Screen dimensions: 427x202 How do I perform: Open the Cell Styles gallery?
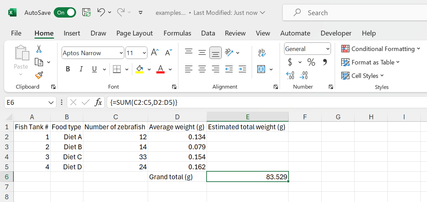click(362, 76)
